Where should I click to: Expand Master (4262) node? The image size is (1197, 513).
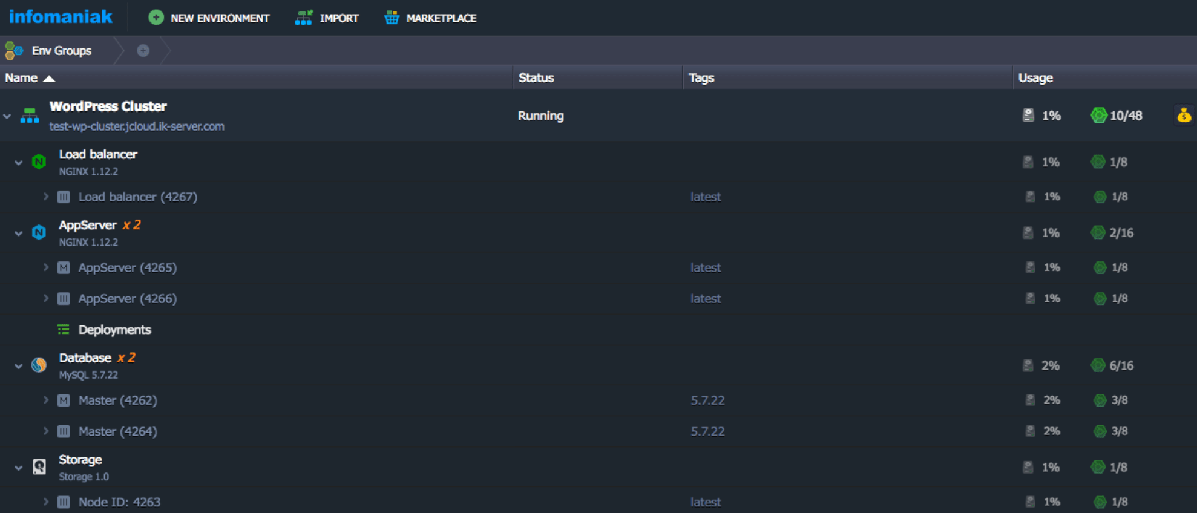[45, 400]
